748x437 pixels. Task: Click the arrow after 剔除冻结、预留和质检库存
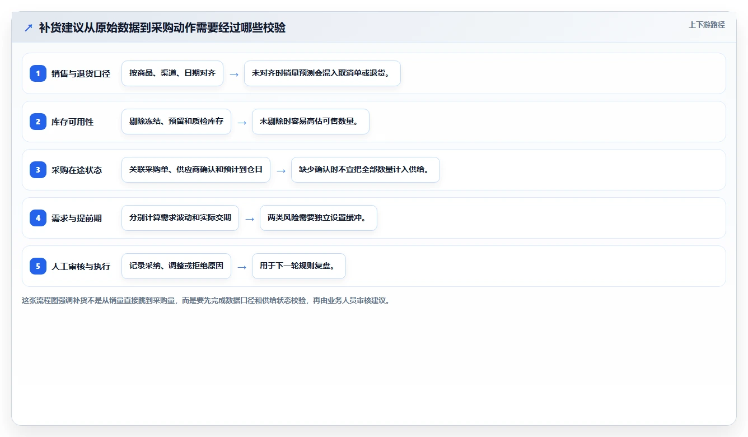(x=242, y=122)
